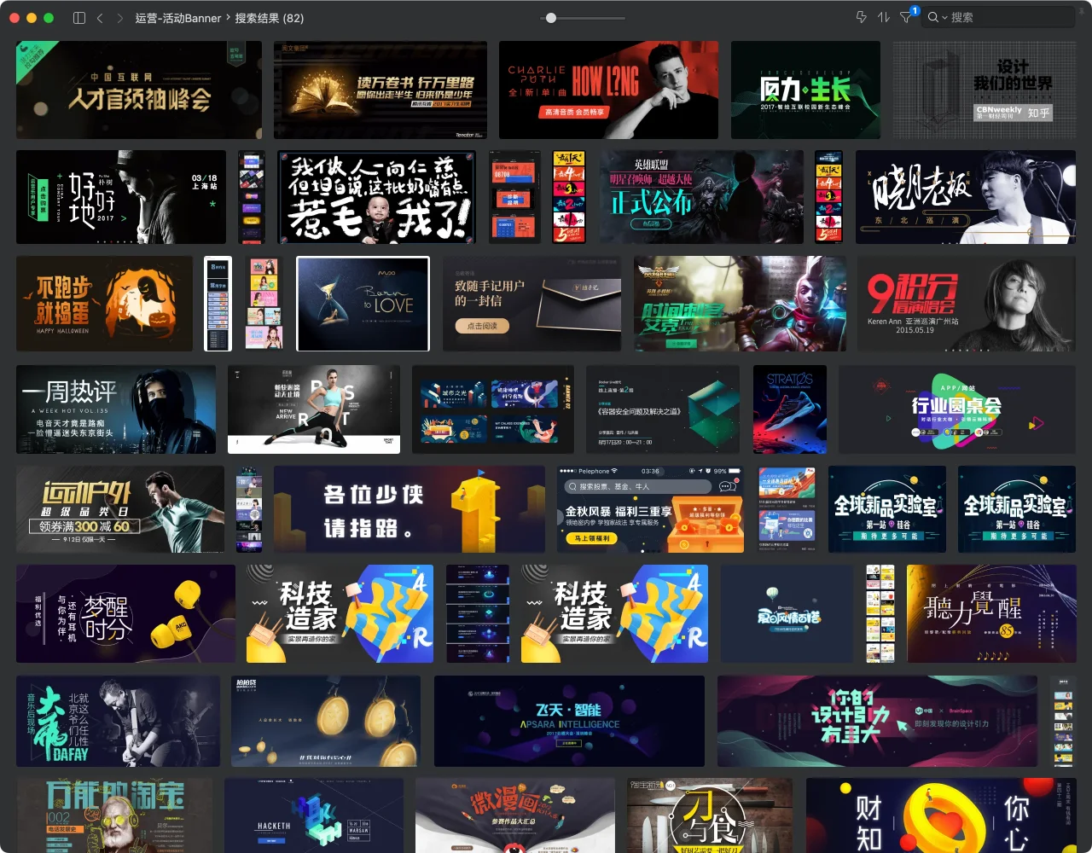
Task: Select the 一周热评 banner thumbnail
Action: 116,409
